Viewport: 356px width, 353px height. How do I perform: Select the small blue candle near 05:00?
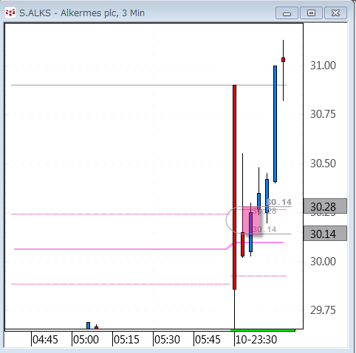point(88,326)
